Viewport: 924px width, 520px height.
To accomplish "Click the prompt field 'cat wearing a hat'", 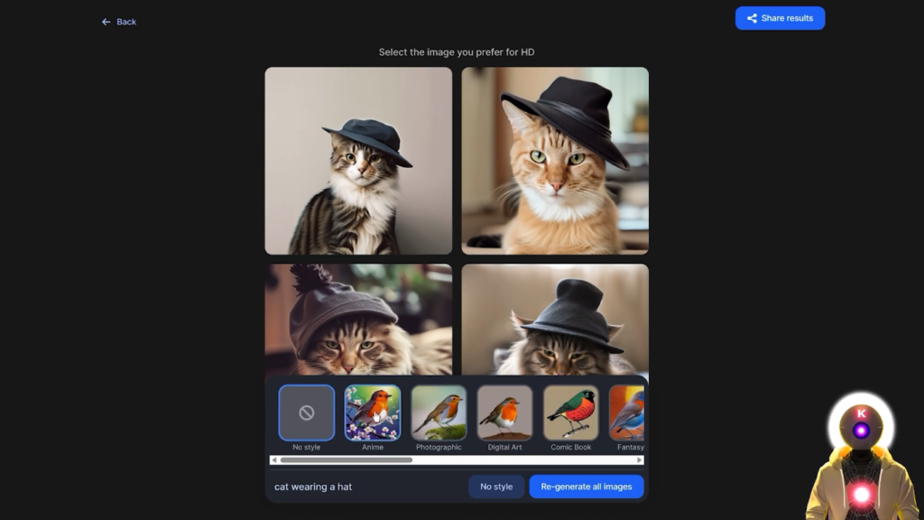I will [x=365, y=487].
